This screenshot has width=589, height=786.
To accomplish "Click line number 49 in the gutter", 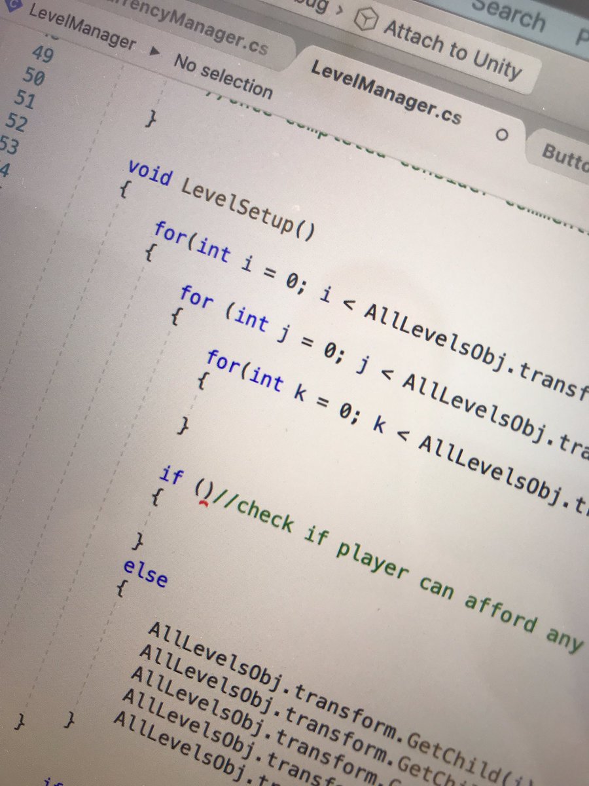I will click(x=42, y=54).
